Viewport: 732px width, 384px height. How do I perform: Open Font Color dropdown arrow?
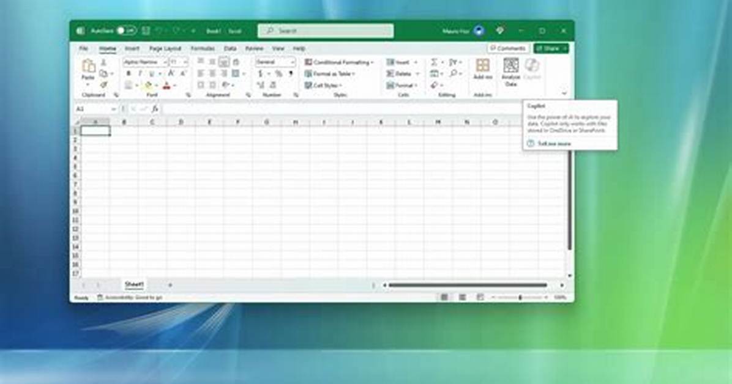(x=174, y=86)
